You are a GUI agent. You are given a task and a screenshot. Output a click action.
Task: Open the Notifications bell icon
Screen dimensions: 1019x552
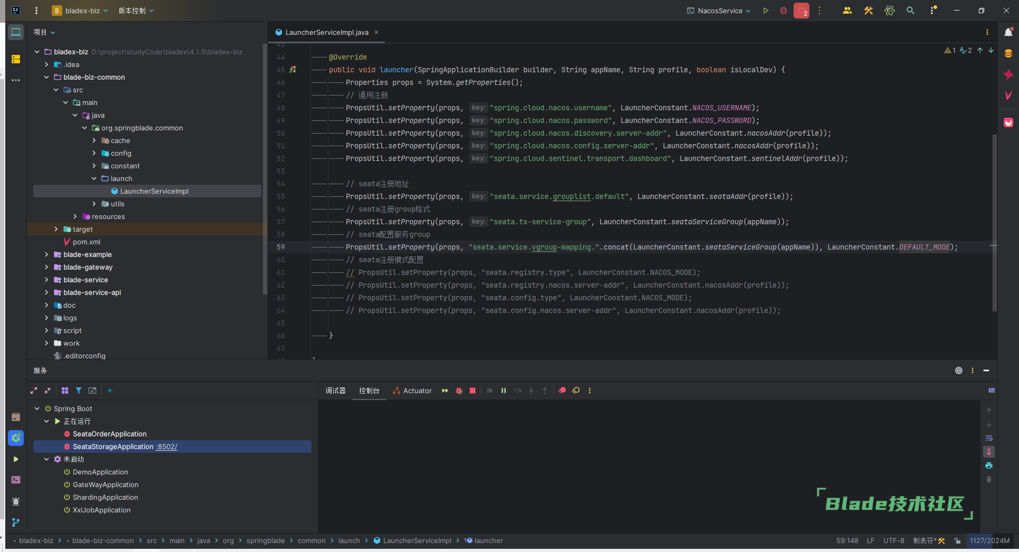pyautogui.click(x=1008, y=32)
